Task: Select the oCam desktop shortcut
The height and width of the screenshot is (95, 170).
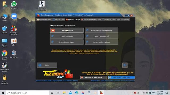Action: point(14,42)
